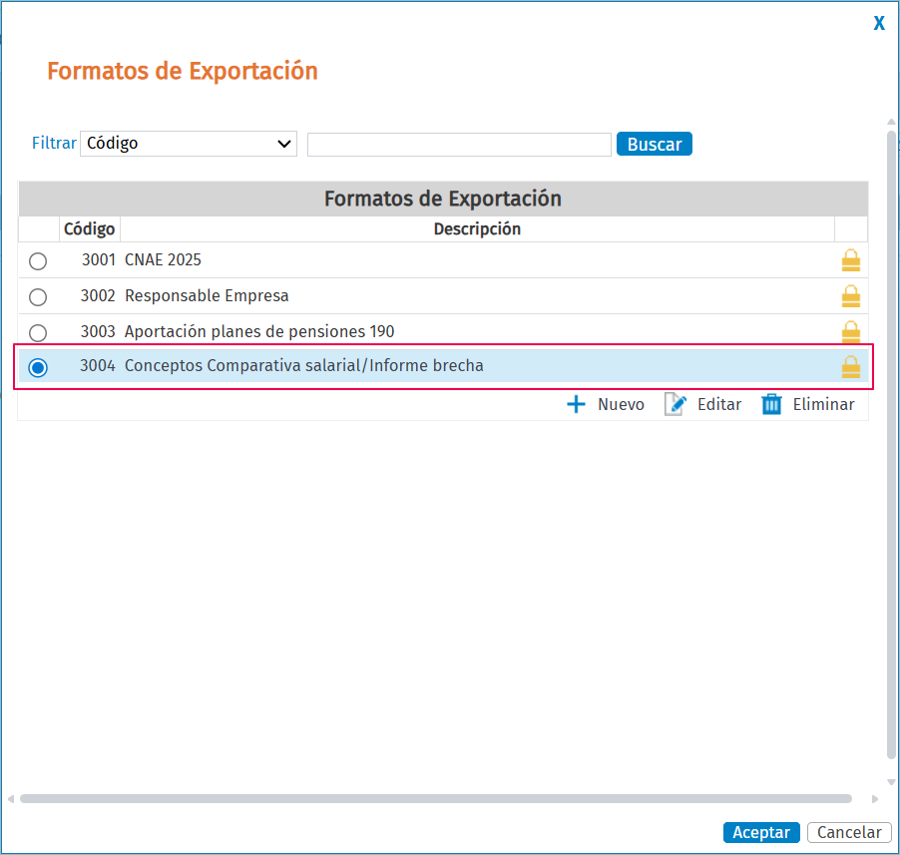900x855 pixels.
Task: Click the selected radio for code 3004
Action: click(38, 367)
